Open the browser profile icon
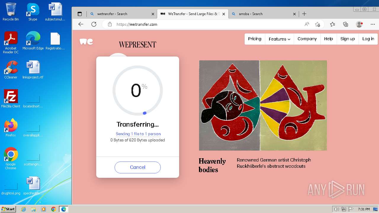This screenshot has width=379, height=213. coord(359,24)
